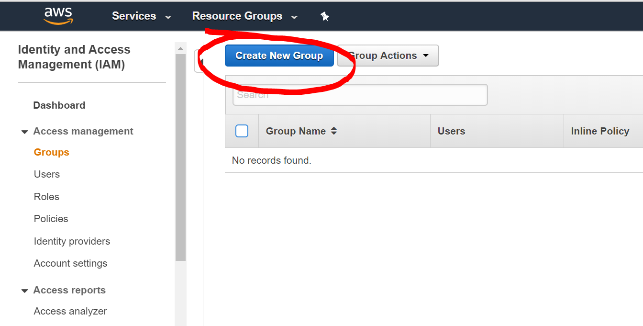The image size is (643, 326).
Task: Toggle the select-all groups checkbox
Action: pos(242,131)
